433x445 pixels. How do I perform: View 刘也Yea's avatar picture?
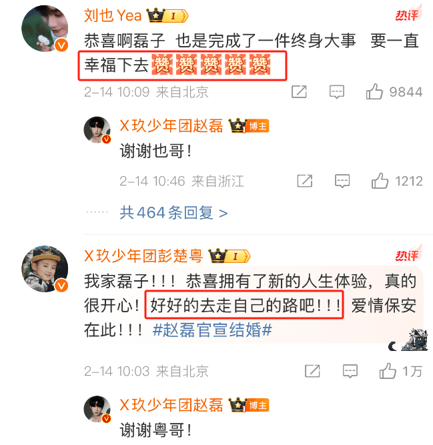[x=45, y=29]
